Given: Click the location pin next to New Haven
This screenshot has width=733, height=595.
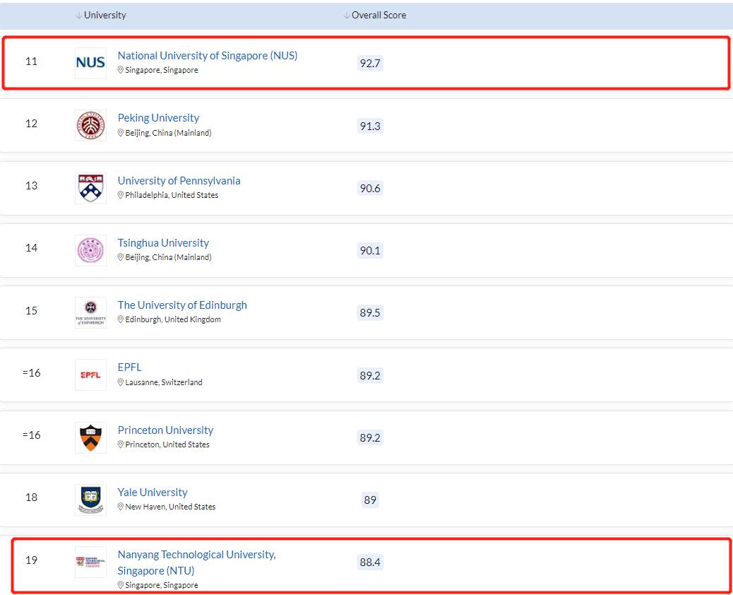Looking at the screenshot, I should pos(120,506).
